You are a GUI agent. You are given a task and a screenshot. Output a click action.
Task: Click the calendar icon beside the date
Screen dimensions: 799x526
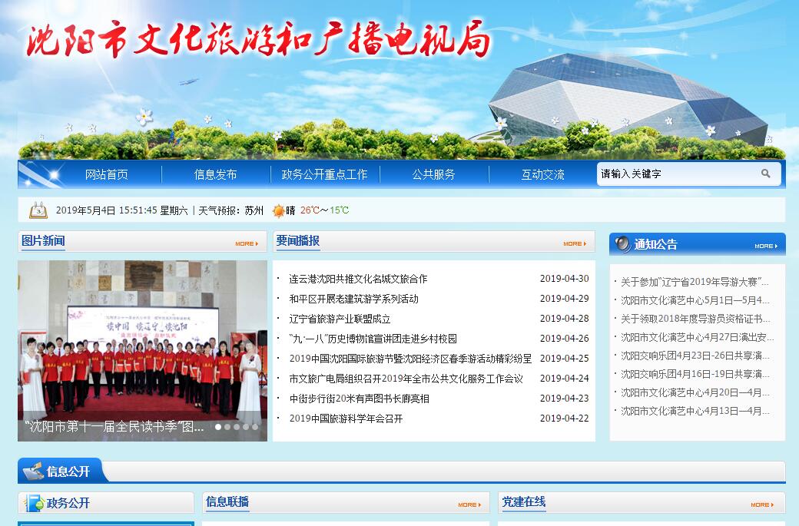click(x=38, y=210)
